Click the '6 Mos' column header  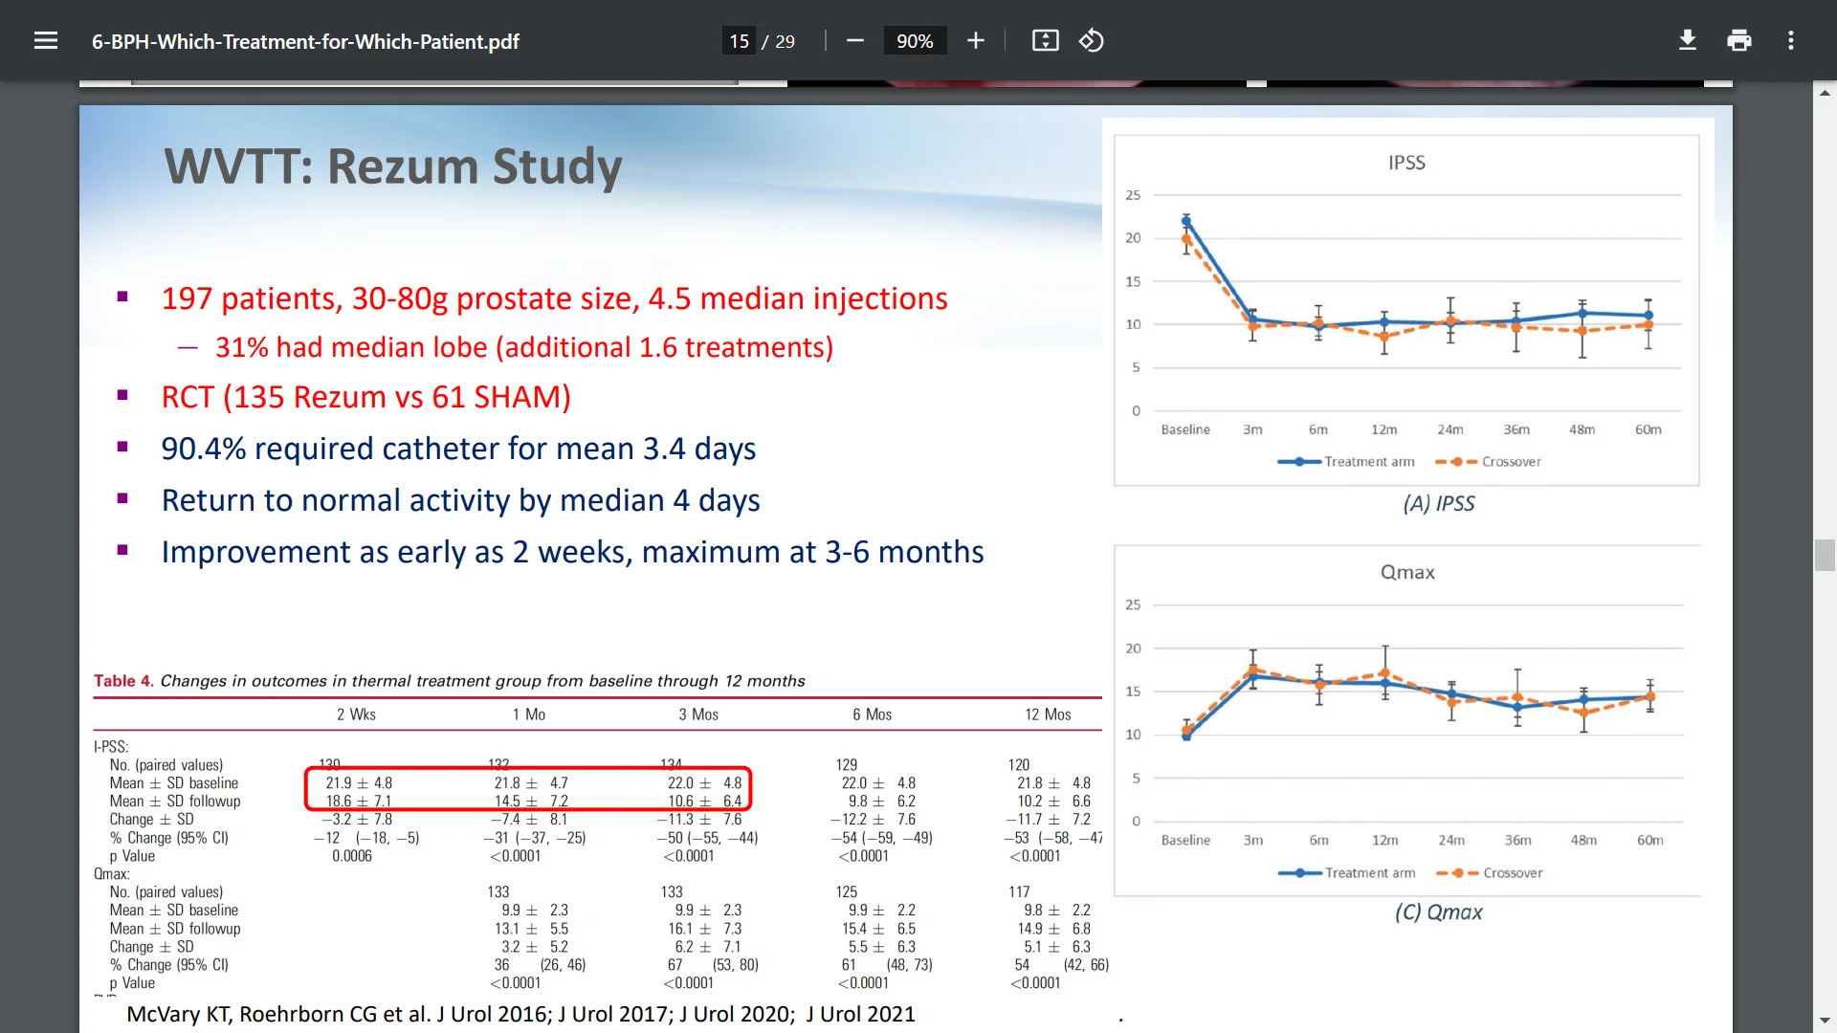click(872, 714)
